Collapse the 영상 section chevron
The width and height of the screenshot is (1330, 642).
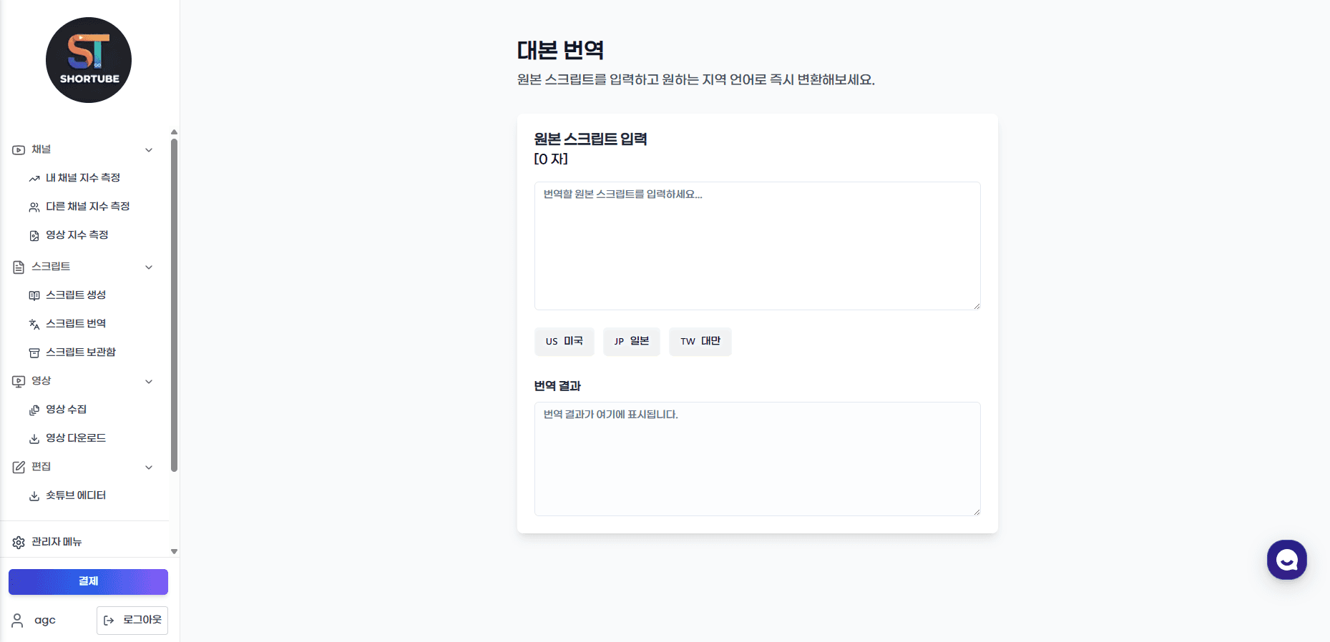(149, 381)
